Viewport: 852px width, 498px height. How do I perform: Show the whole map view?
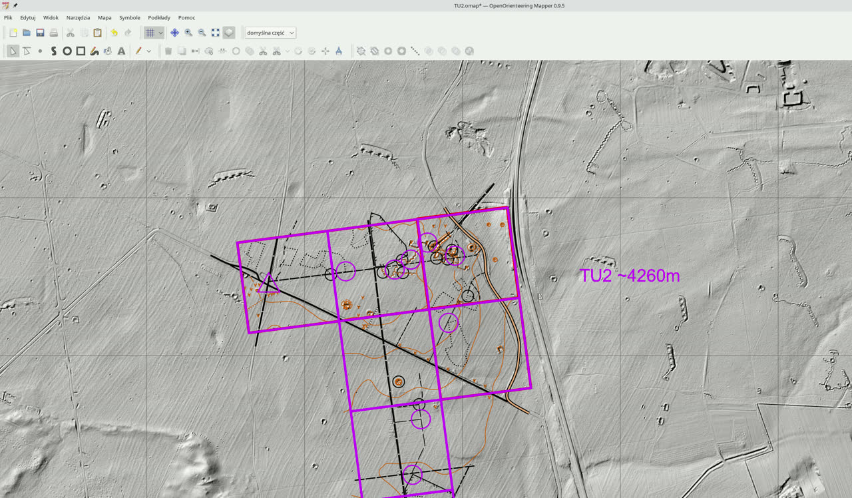click(x=216, y=33)
